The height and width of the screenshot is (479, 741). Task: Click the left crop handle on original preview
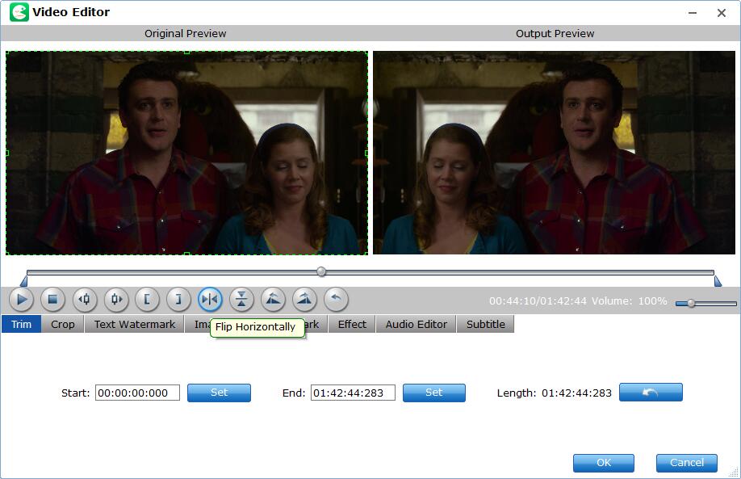(x=6, y=153)
